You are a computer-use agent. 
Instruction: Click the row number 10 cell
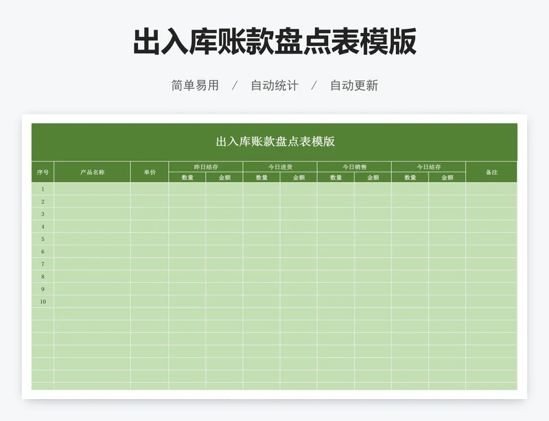point(43,301)
